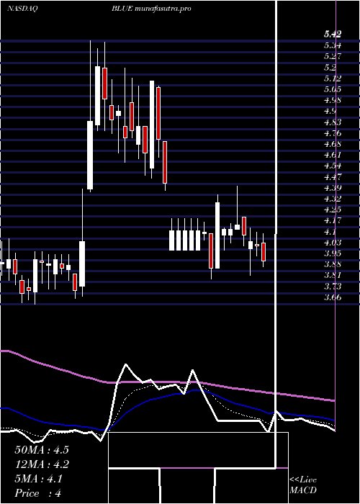Click the 4.54 price axis label

[333, 166]
